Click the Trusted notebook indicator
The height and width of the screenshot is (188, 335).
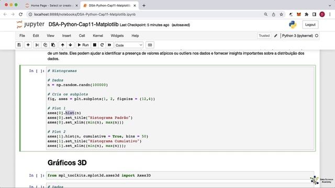(264, 36)
